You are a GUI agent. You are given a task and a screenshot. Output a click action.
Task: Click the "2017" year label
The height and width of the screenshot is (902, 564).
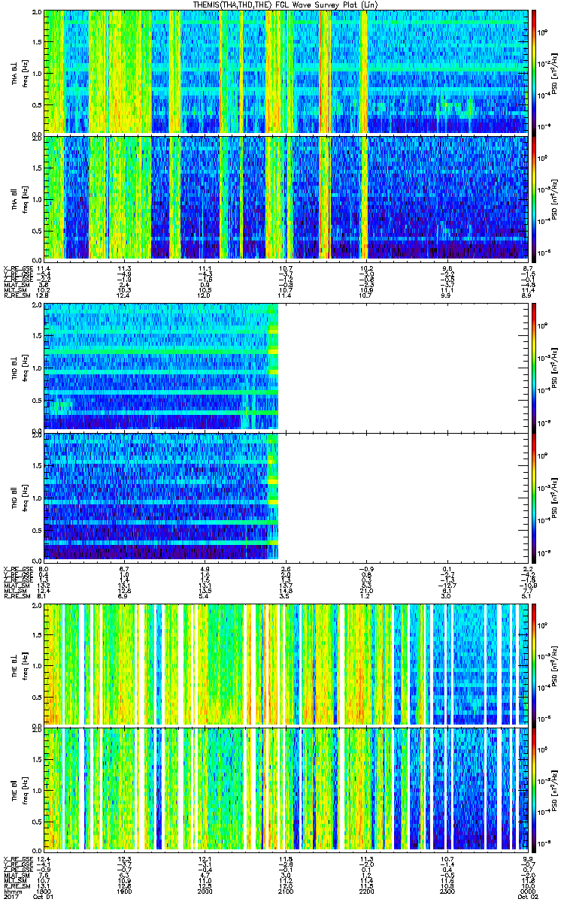tap(11, 897)
